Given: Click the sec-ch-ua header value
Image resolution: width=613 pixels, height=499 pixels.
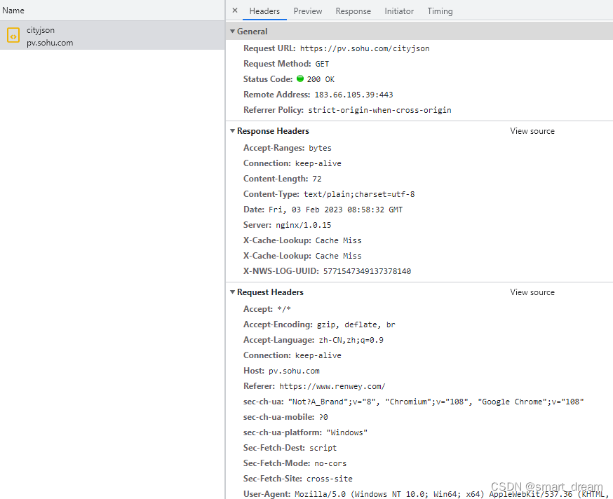Looking at the screenshot, I should tap(436, 402).
